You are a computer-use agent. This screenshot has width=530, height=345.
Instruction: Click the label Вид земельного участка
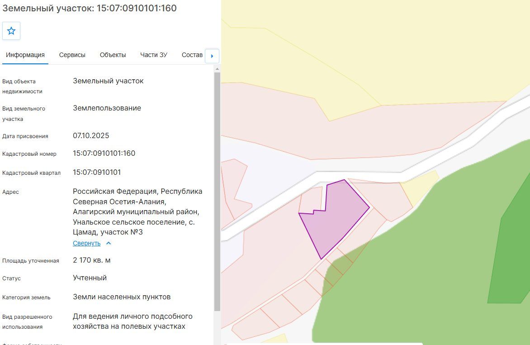coord(24,114)
